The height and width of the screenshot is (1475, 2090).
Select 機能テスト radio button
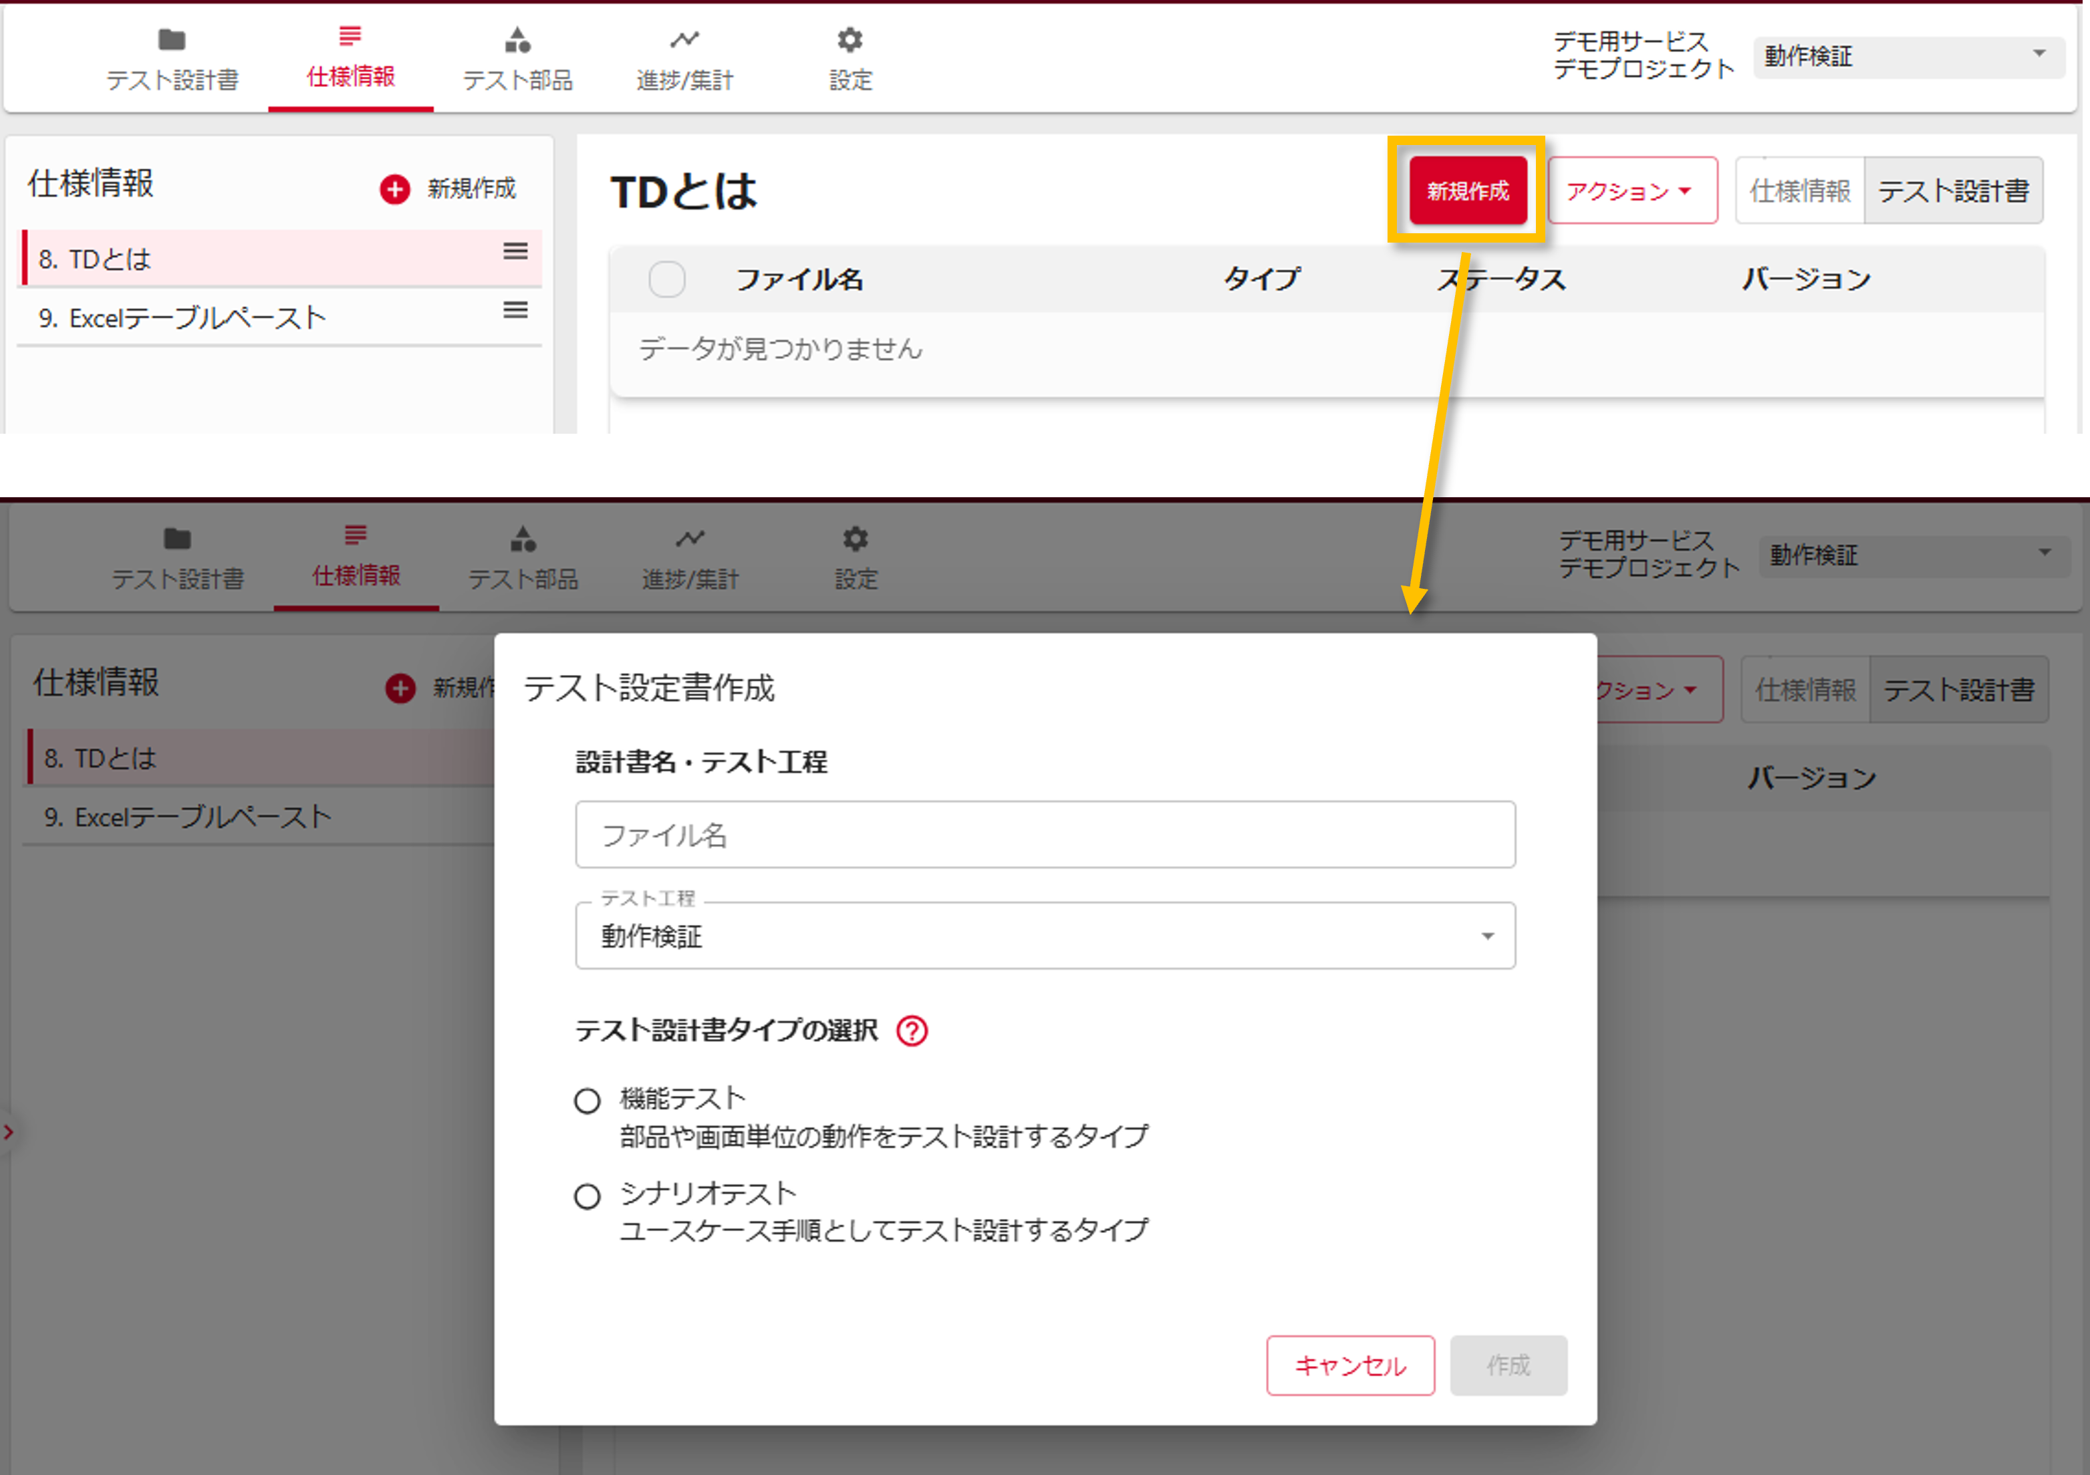[x=587, y=1101]
